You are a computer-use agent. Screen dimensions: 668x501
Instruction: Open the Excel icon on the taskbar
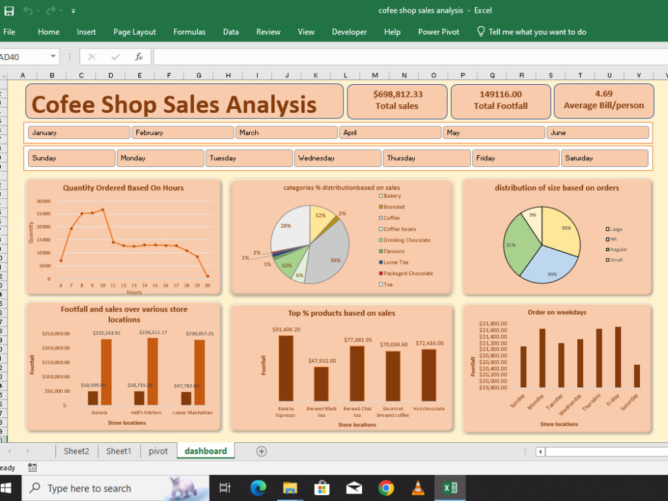click(450, 487)
